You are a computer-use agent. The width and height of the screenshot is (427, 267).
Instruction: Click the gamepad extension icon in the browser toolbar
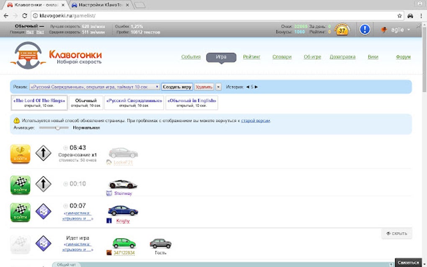pos(410,16)
